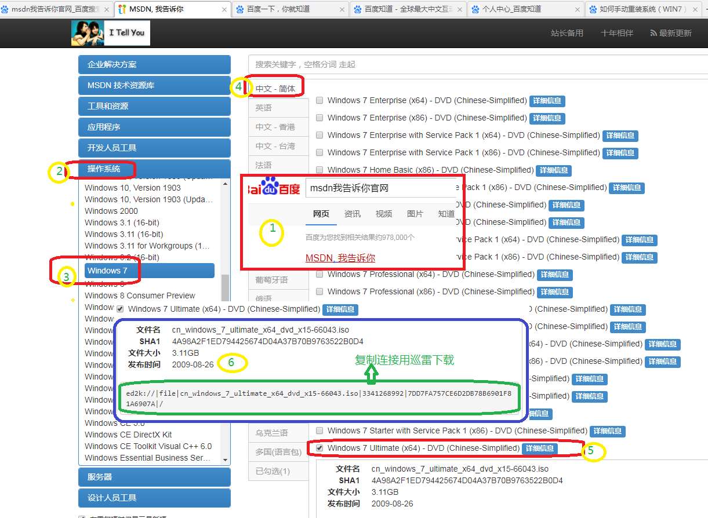Tick Windows 7 Enterprise (x86) DVD checkbox
Viewport: 708px width, 518px height.
[x=319, y=118]
